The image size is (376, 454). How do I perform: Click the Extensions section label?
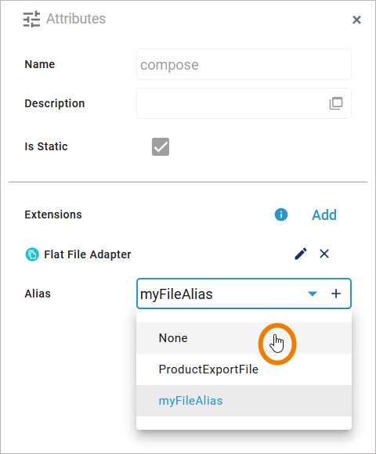[x=53, y=214]
